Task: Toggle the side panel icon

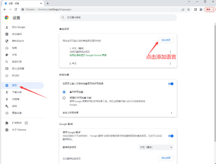Action: coord(195,10)
